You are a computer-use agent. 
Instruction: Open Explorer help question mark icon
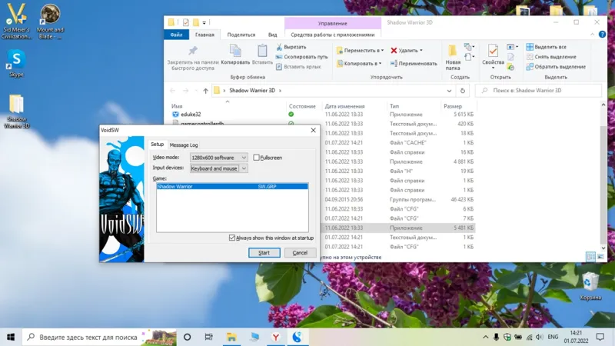pos(602,35)
